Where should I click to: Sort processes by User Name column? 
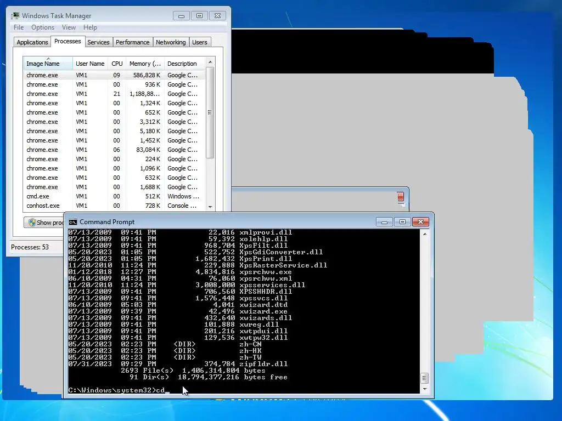point(90,64)
